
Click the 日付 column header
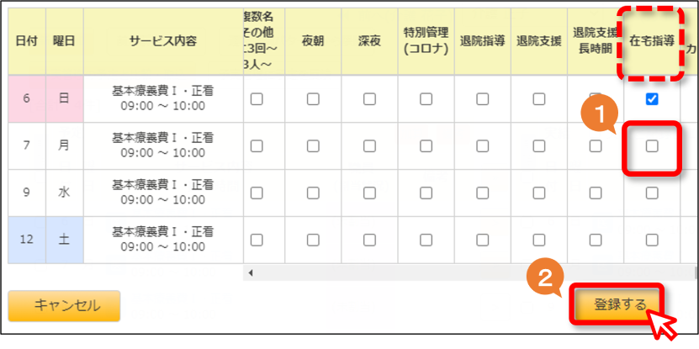pos(27,41)
